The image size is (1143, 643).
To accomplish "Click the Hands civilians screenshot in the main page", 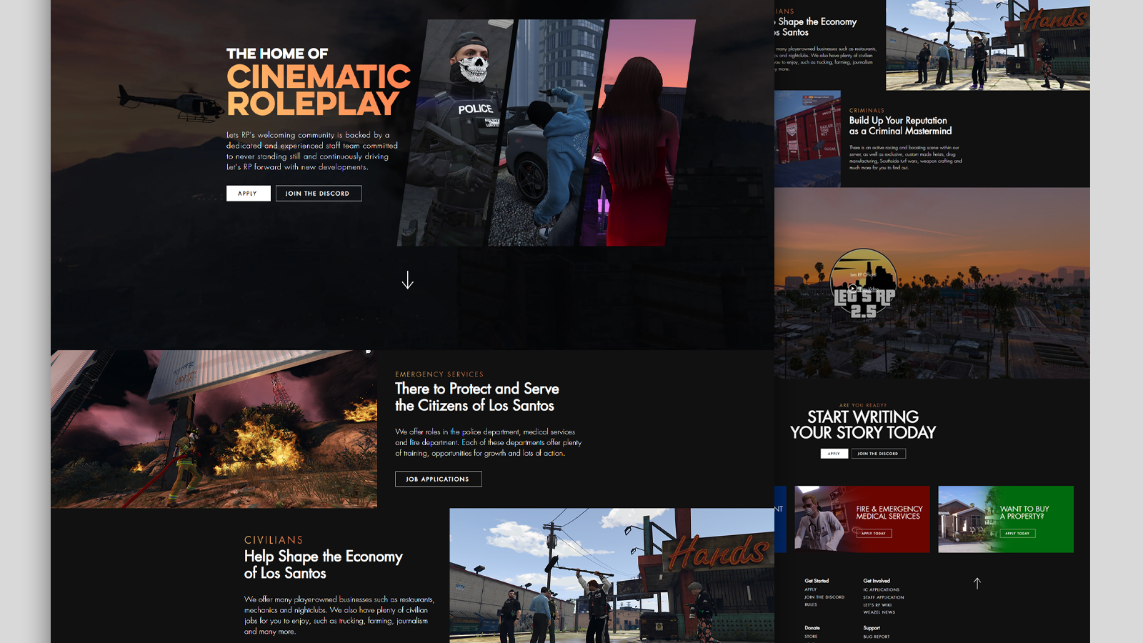I will (x=612, y=575).
